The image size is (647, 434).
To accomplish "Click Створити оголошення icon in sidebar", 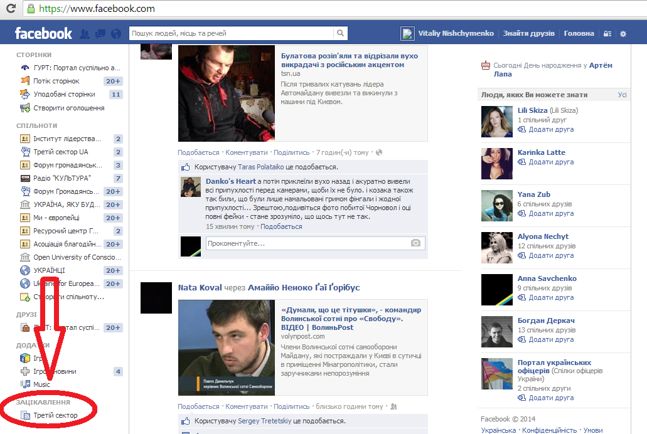I will point(24,108).
